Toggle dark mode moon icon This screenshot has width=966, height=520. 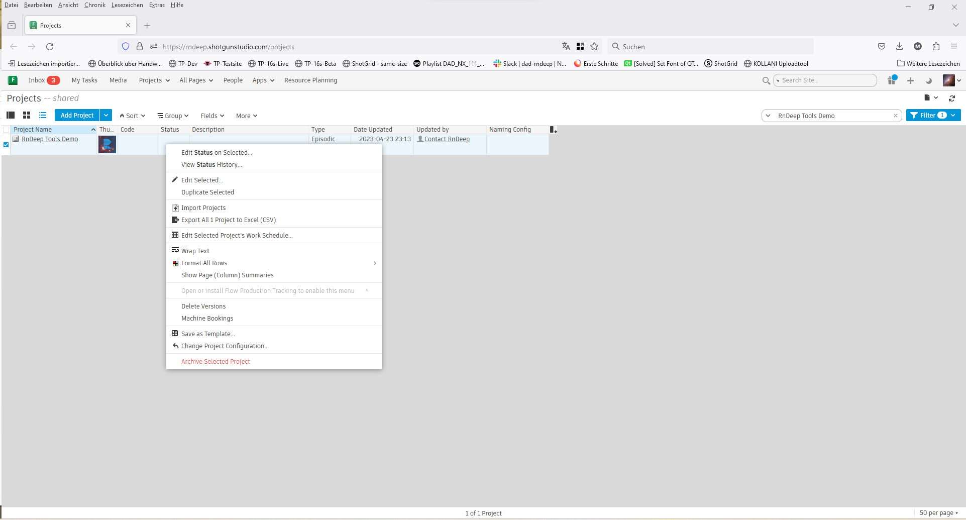click(928, 80)
